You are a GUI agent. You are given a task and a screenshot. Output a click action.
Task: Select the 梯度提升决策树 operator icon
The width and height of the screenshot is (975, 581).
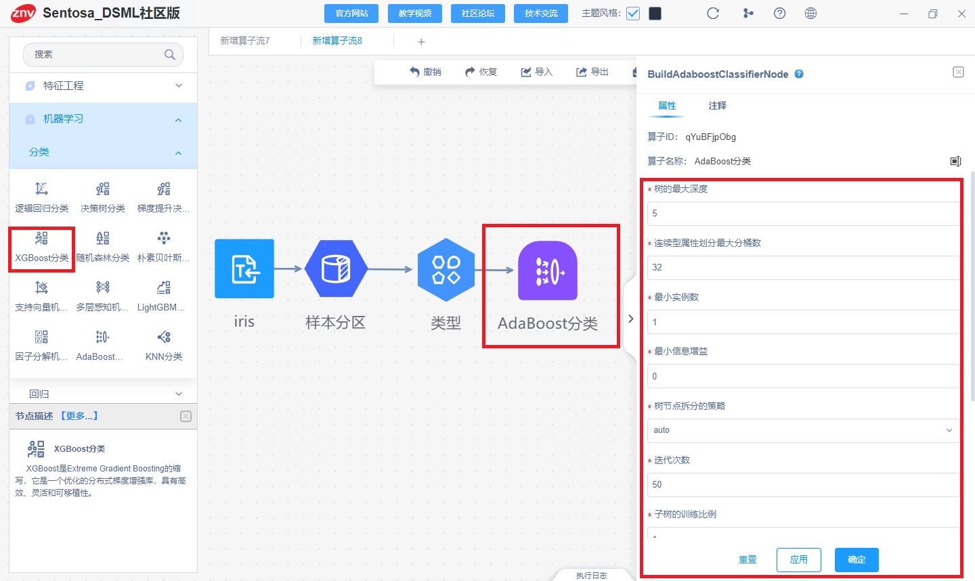click(x=164, y=189)
